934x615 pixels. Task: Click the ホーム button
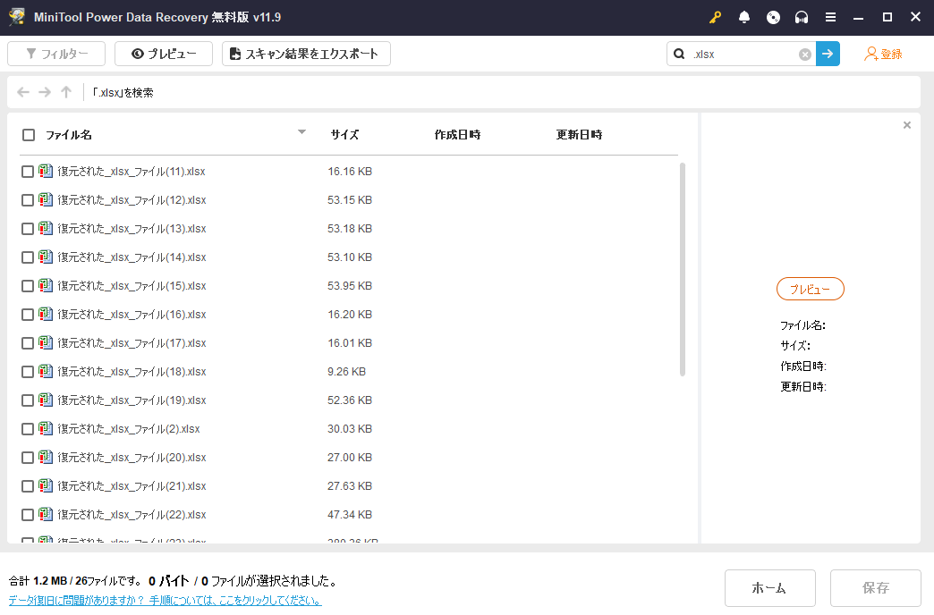point(769,588)
